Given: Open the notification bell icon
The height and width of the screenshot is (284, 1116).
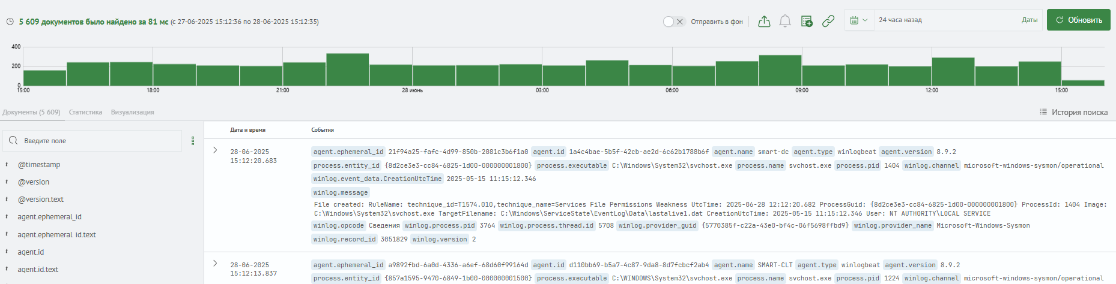Looking at the screenshot, I should (785, 22).
